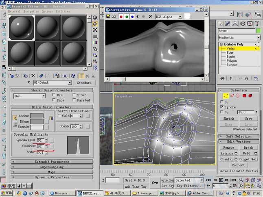Open the Blinn shader type dropdown
The height and width of the screenshot is (197, 263).
click(44, 96)
